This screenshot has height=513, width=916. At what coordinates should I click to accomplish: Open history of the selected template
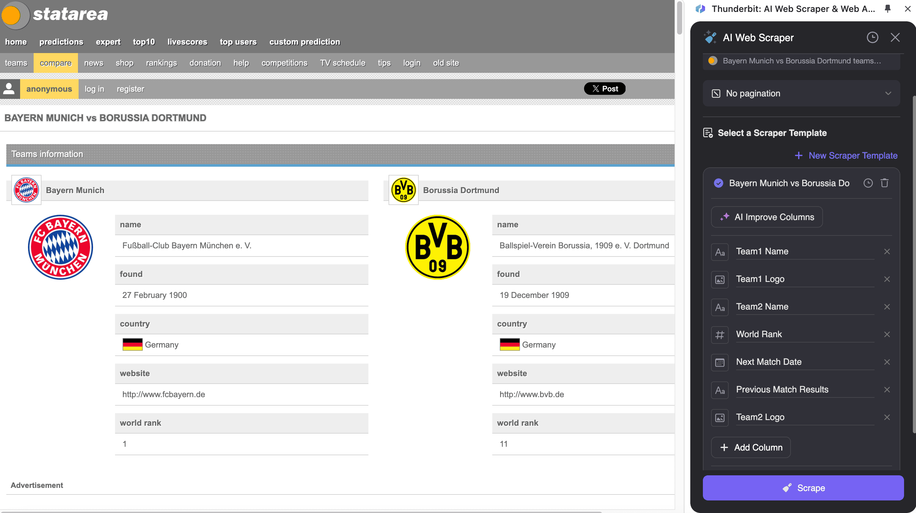[868, 183]
